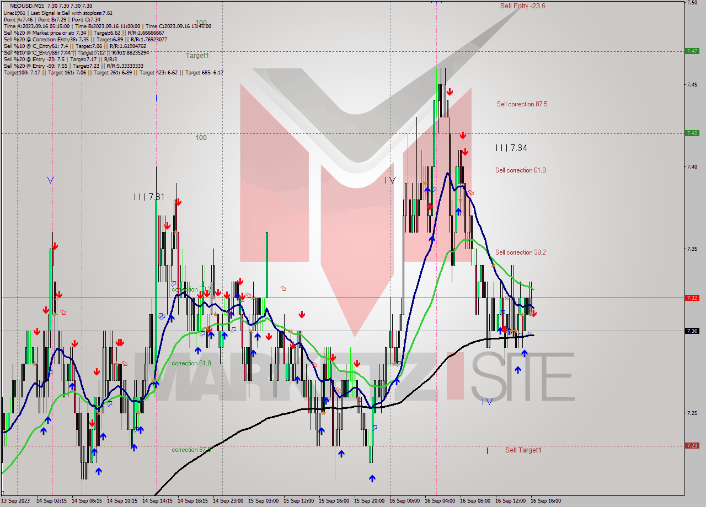
Task: Click the 7.45 price axis value
Action: coord(692,84)
